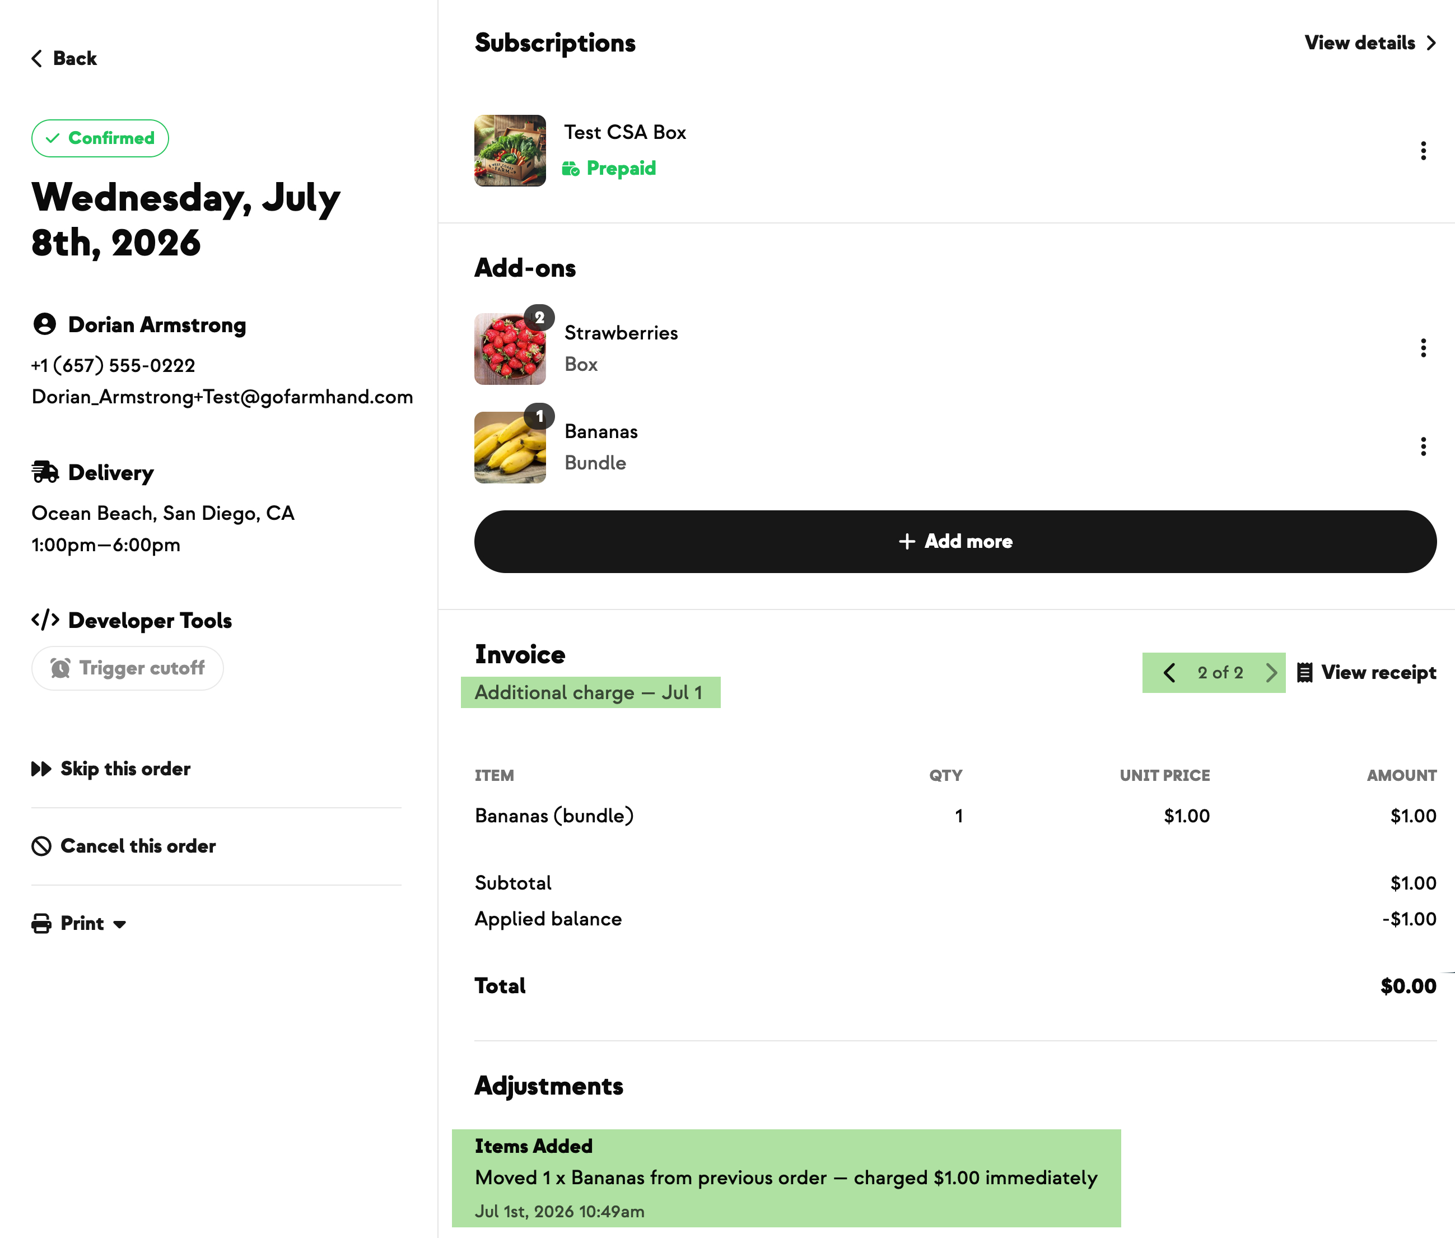Click the cancel circle icon by Cancel this order
The image size is (1455, 1238).
pyautogui.click(x=41, y=846)
